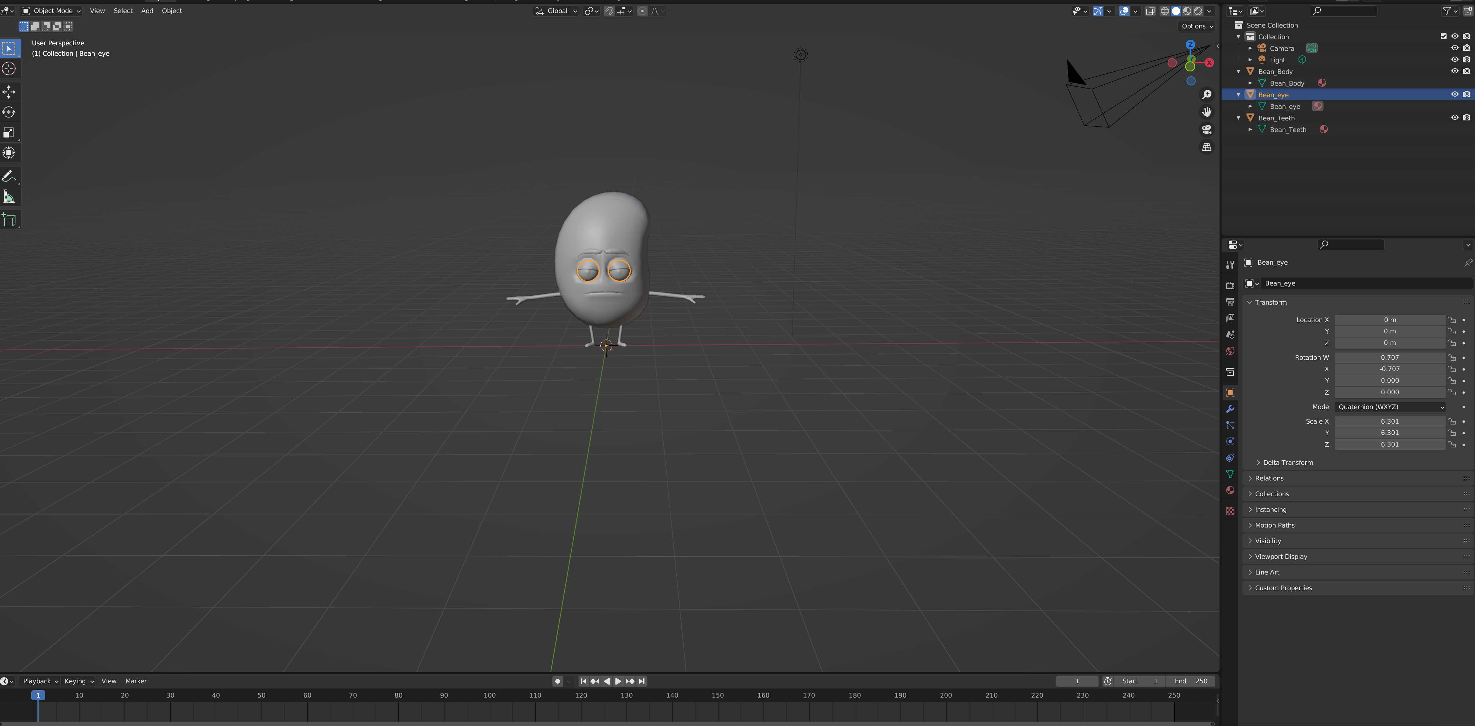Open the Material properties tab
1475x726 pixels.
[x=1230, y=490]
